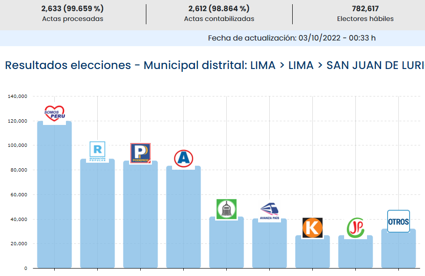This screenshot has width=425, height=276.
Task: Select the blue bar beneath Renovación Popular logo
Action: (97, 214)
